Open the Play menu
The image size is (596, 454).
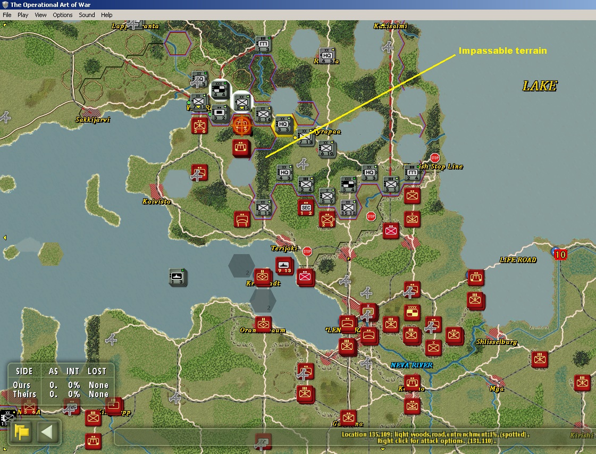coord(23,15)
